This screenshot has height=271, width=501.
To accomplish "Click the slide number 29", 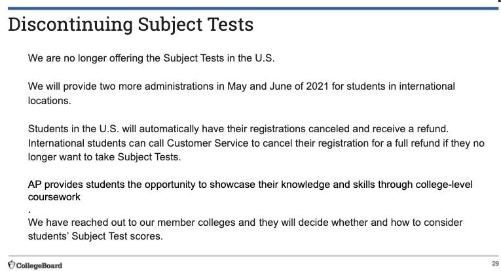I will pyautogui.click(x=494, y=264).
